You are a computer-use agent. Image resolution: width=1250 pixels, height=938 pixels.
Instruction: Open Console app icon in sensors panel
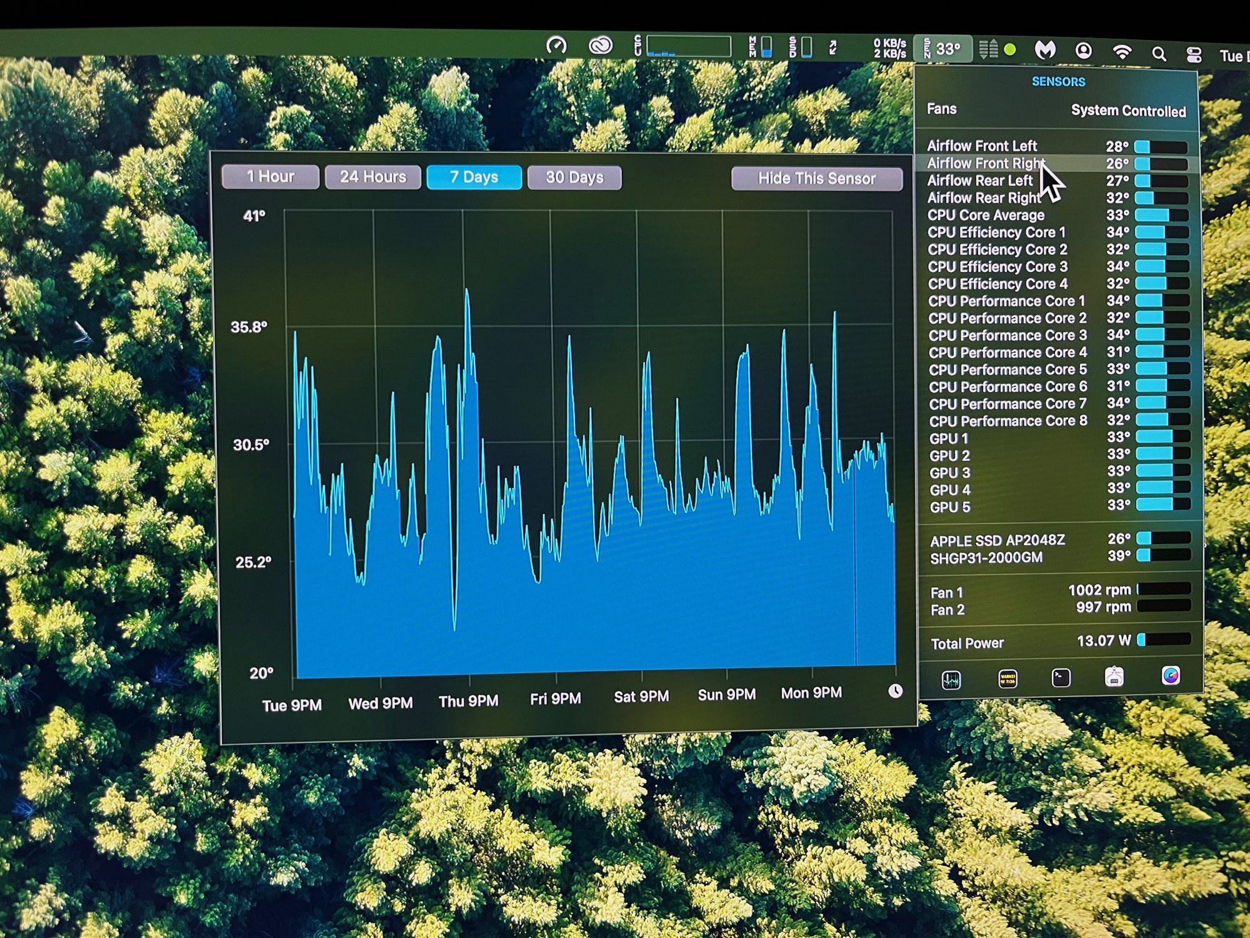1007,678
